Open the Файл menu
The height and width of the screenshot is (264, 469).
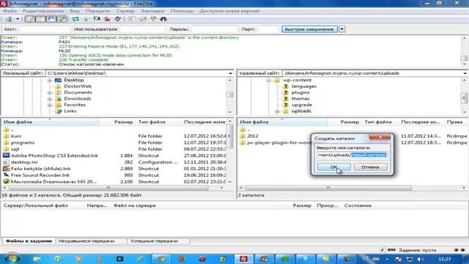10,11
